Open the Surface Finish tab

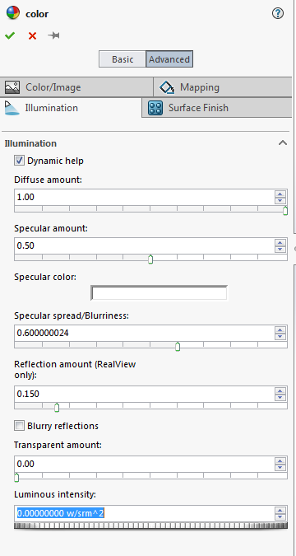(x=217, y=107)
